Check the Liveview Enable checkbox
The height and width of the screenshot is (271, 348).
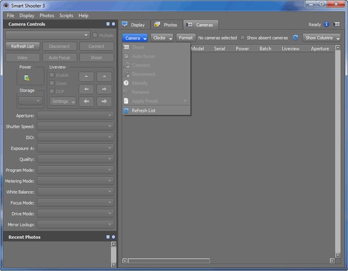click(52, 75)
